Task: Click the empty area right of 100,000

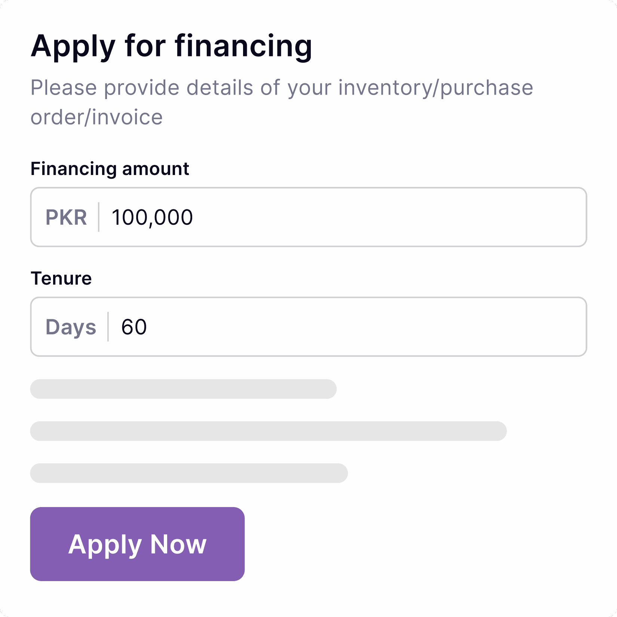Action: tap(374, 217)
